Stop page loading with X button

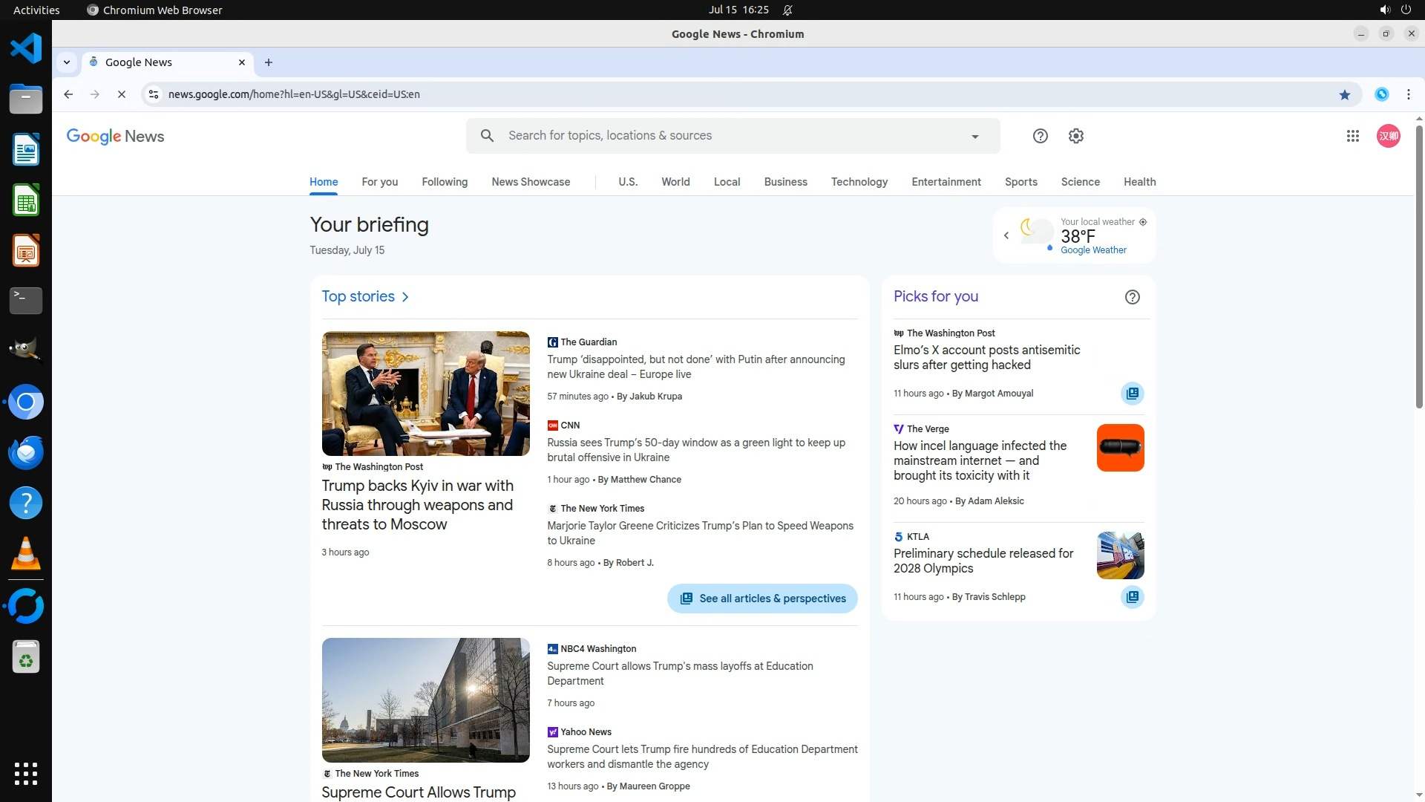pyautogui.click(x=122, y=94)
